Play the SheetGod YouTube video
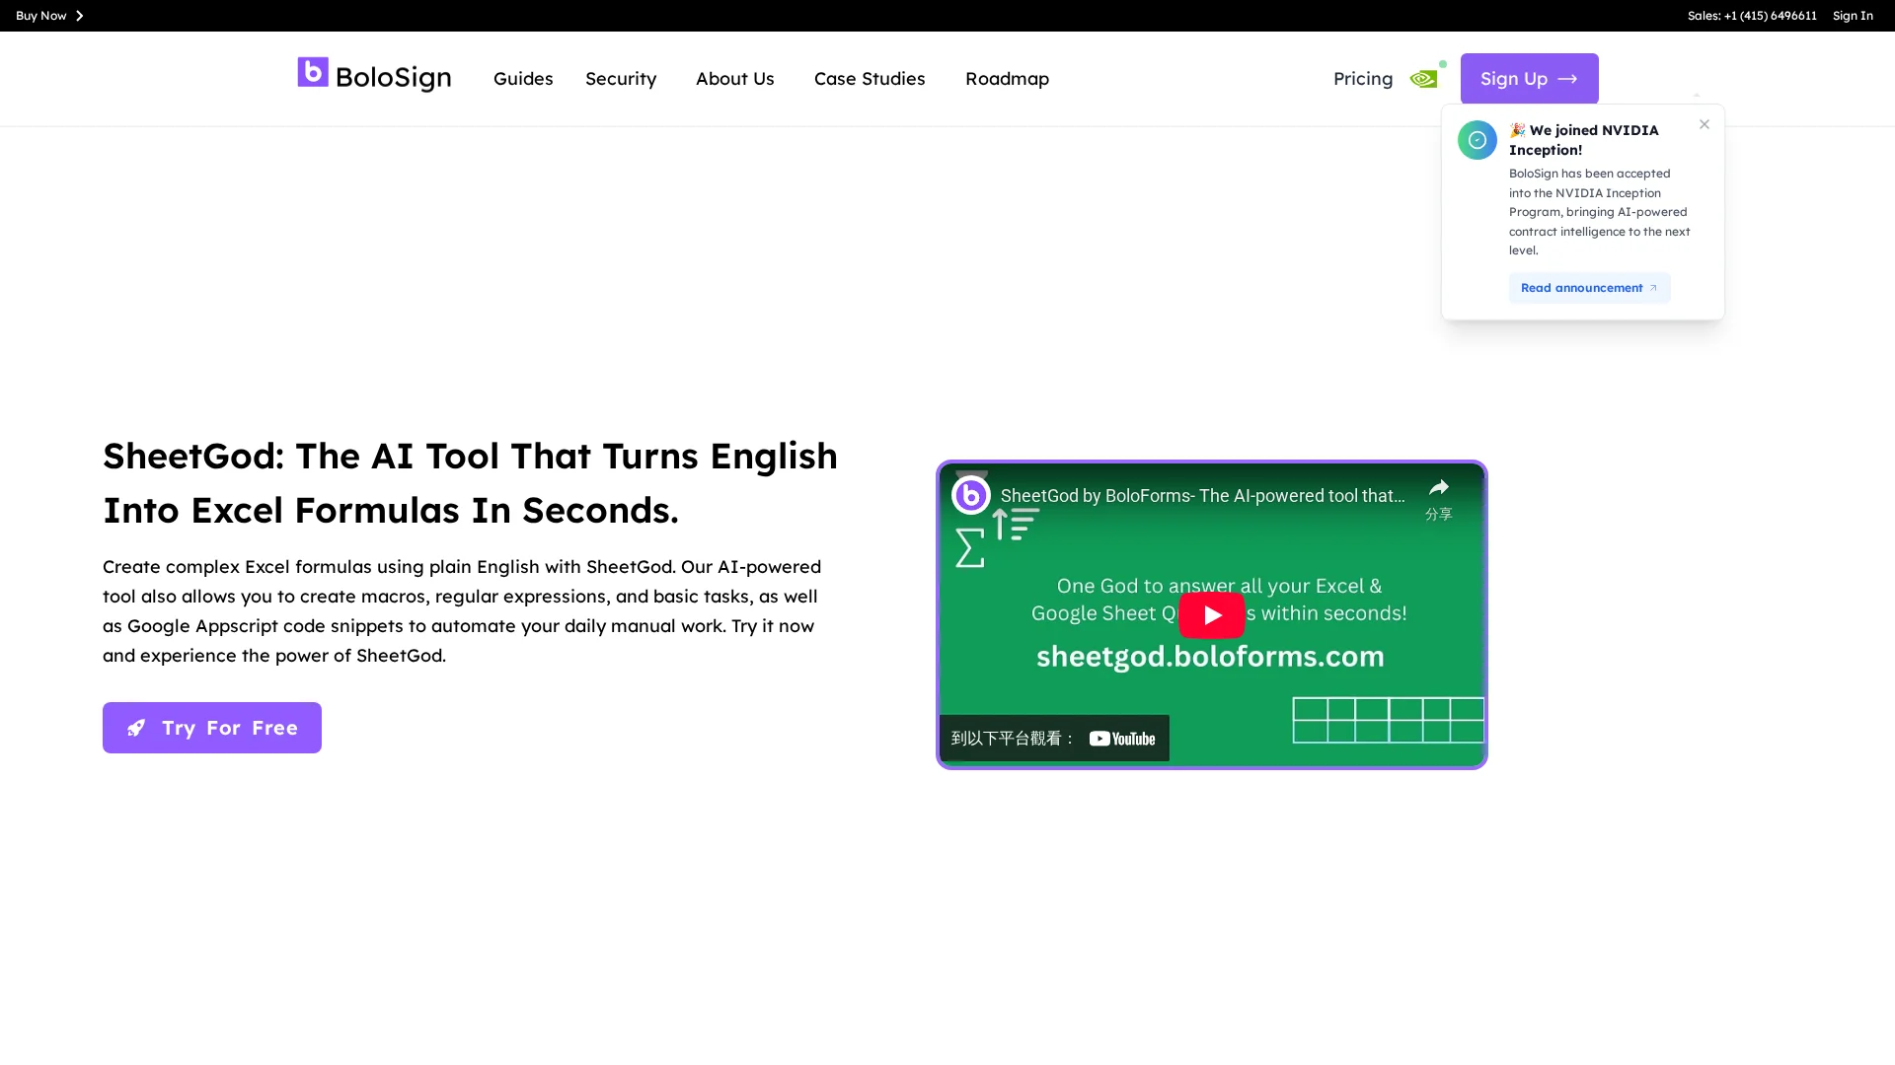 click(1211, 615)
